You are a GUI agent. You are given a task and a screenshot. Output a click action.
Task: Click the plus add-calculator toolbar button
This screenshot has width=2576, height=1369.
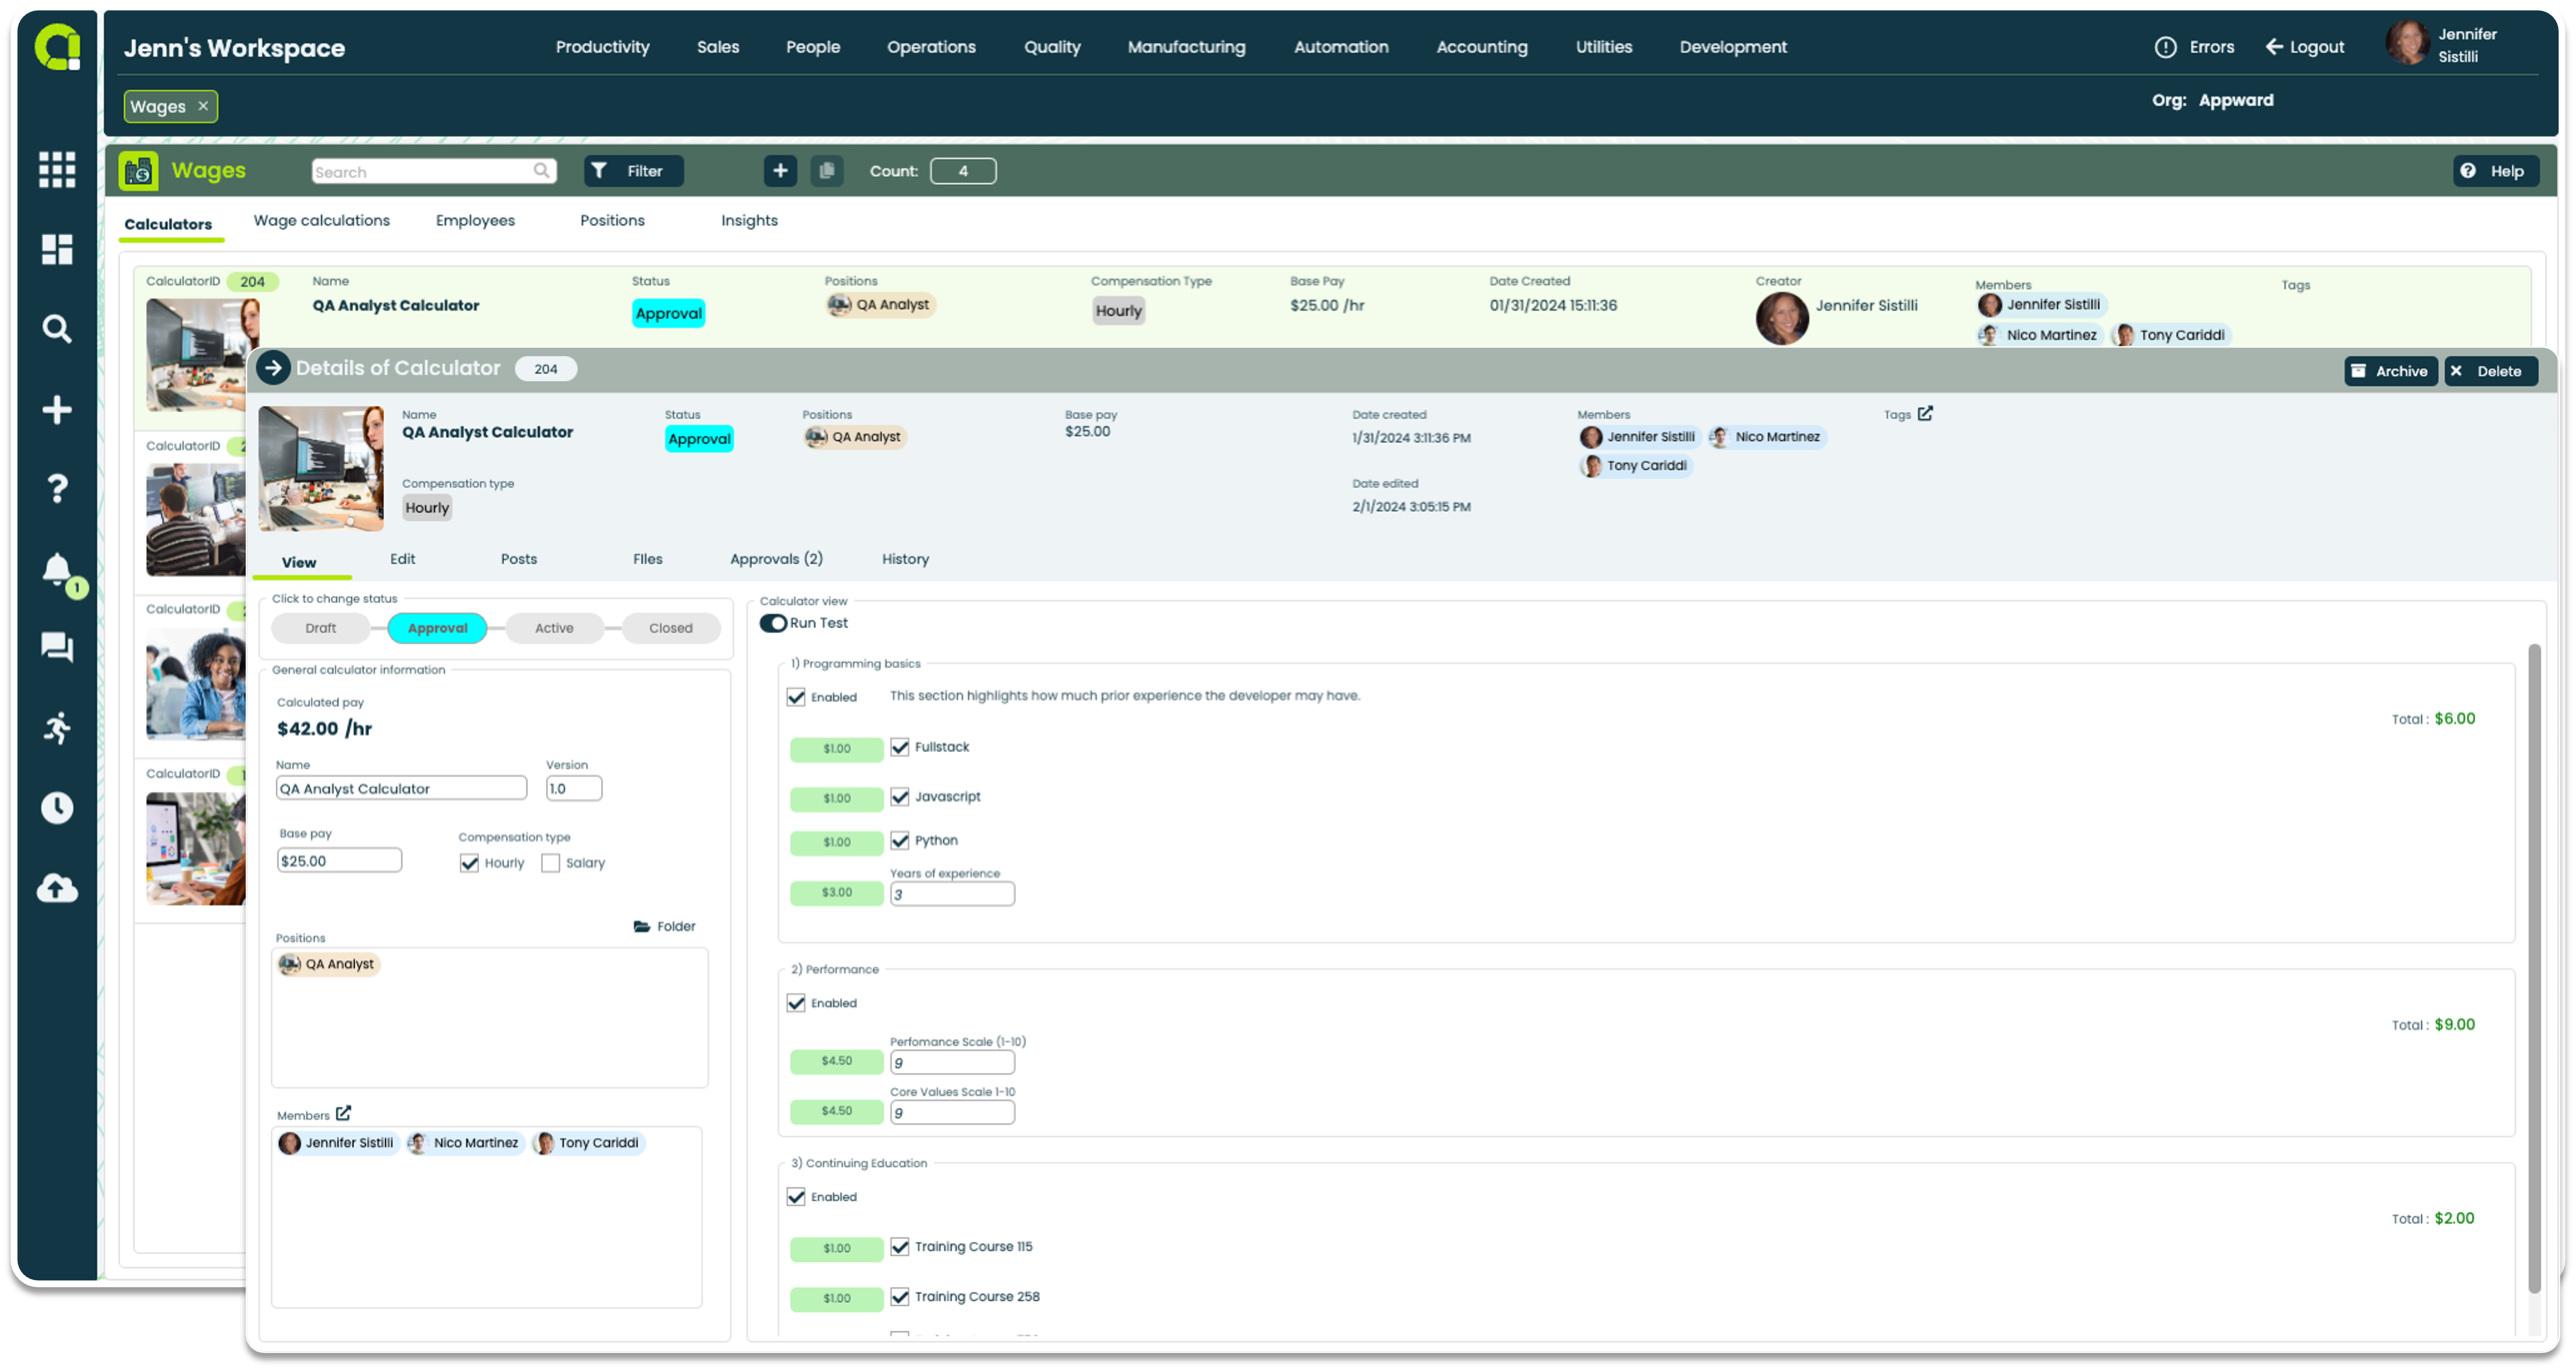(x=780, y=171)
